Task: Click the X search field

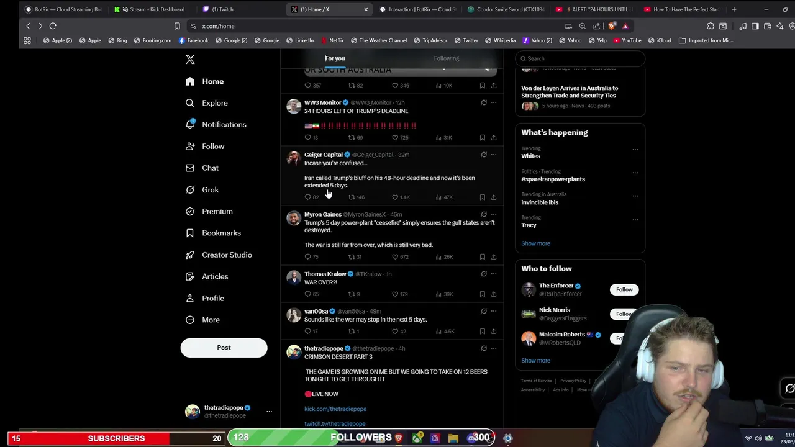Action: 580,58
